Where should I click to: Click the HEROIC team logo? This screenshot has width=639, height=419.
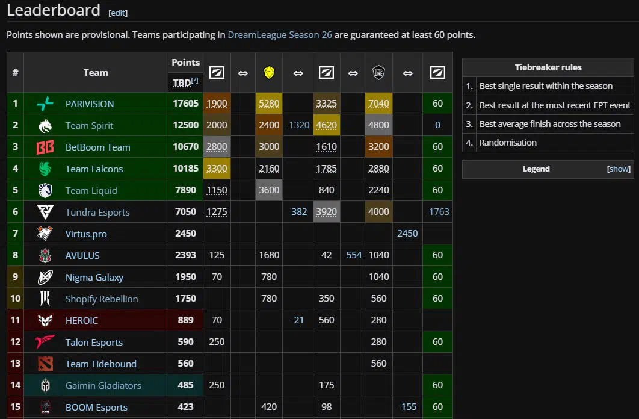[45, 320]
